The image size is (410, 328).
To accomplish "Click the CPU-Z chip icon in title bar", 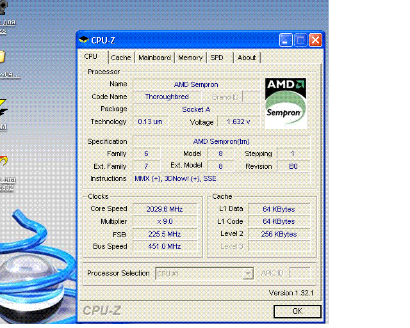I will pyautogui.click(x=83, y=40).
